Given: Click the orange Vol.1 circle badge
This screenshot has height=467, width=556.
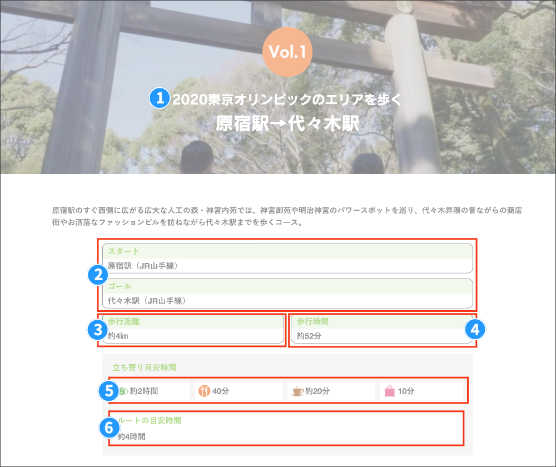Looking at the screenshot, I should pos(287,52).
